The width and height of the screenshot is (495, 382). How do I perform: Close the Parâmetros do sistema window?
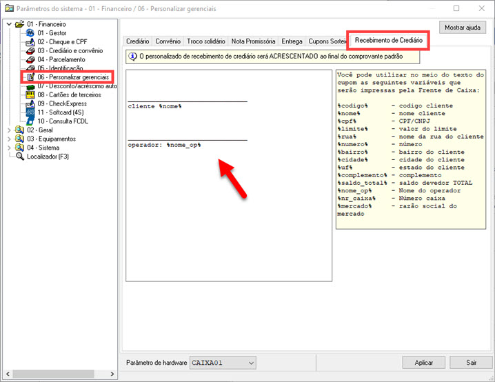(482, 8)
